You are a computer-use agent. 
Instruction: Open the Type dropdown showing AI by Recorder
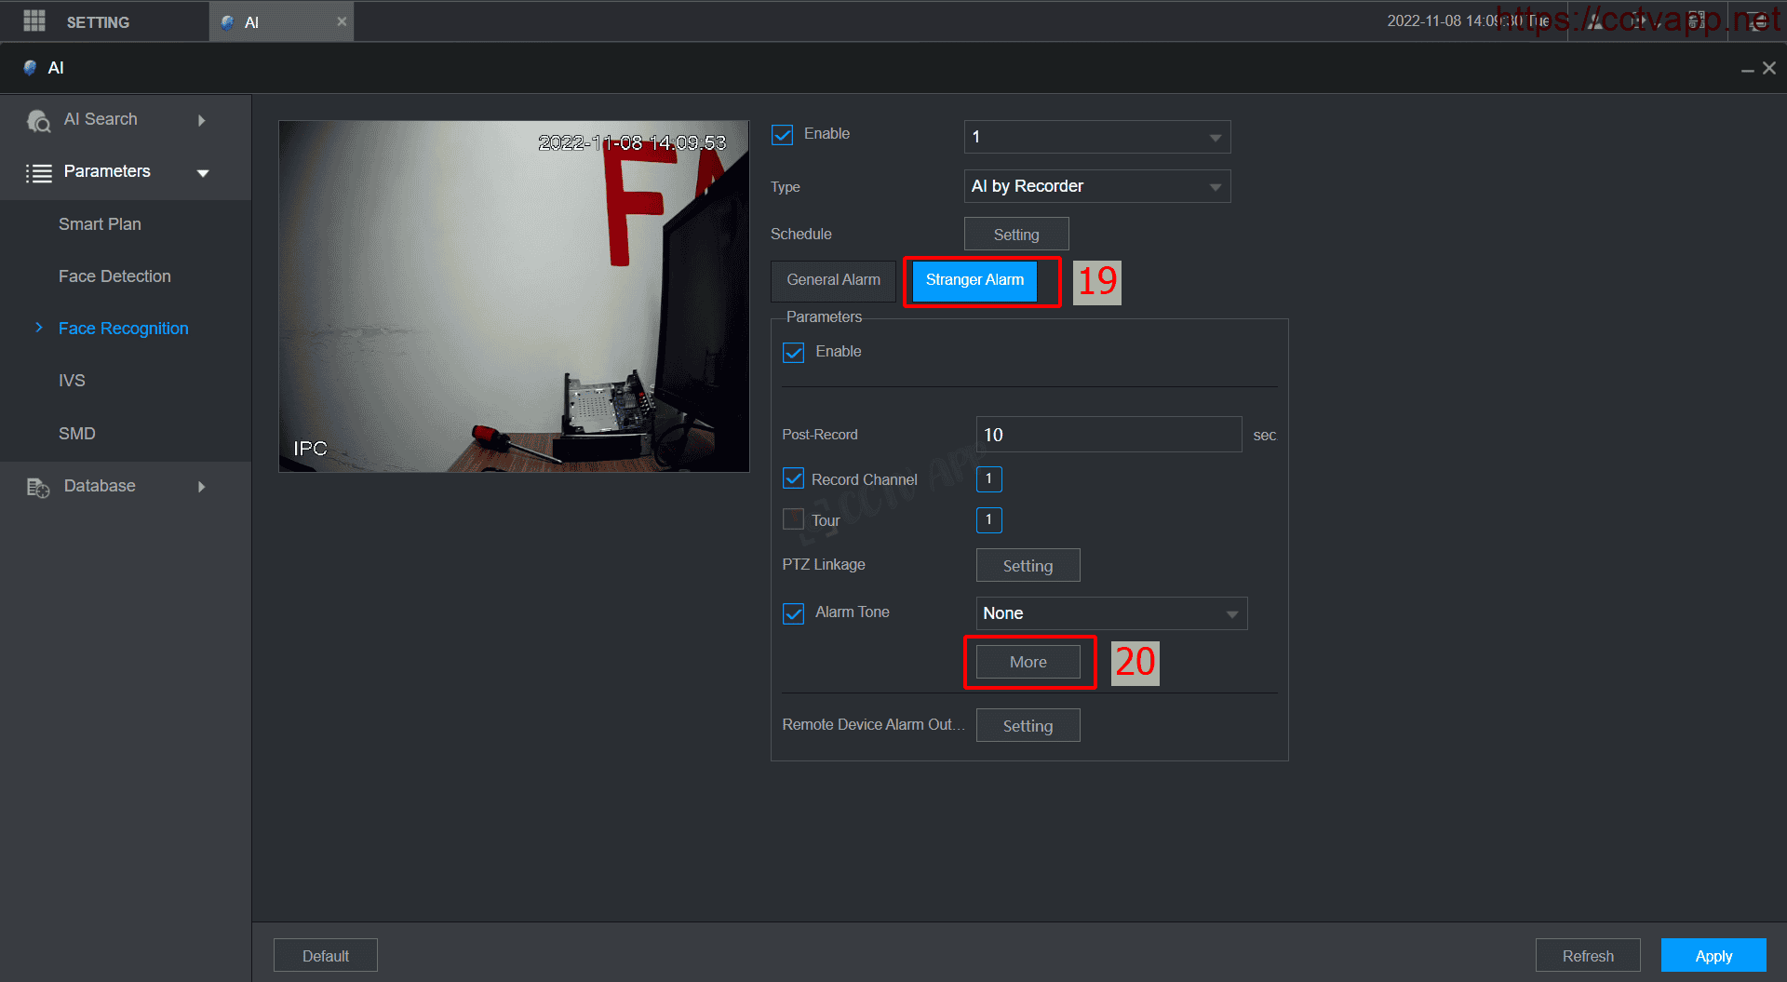pos(1096,186)
